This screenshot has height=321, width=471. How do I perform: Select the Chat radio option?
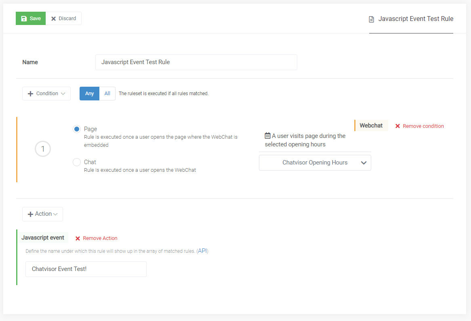77,162
